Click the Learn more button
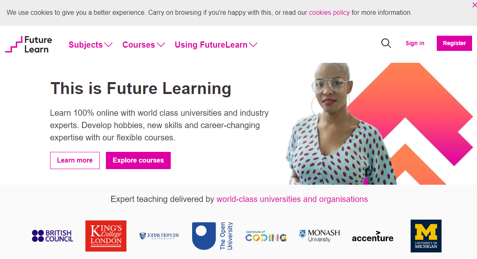This screenshot has height=259, width=477. pos(75,160)
